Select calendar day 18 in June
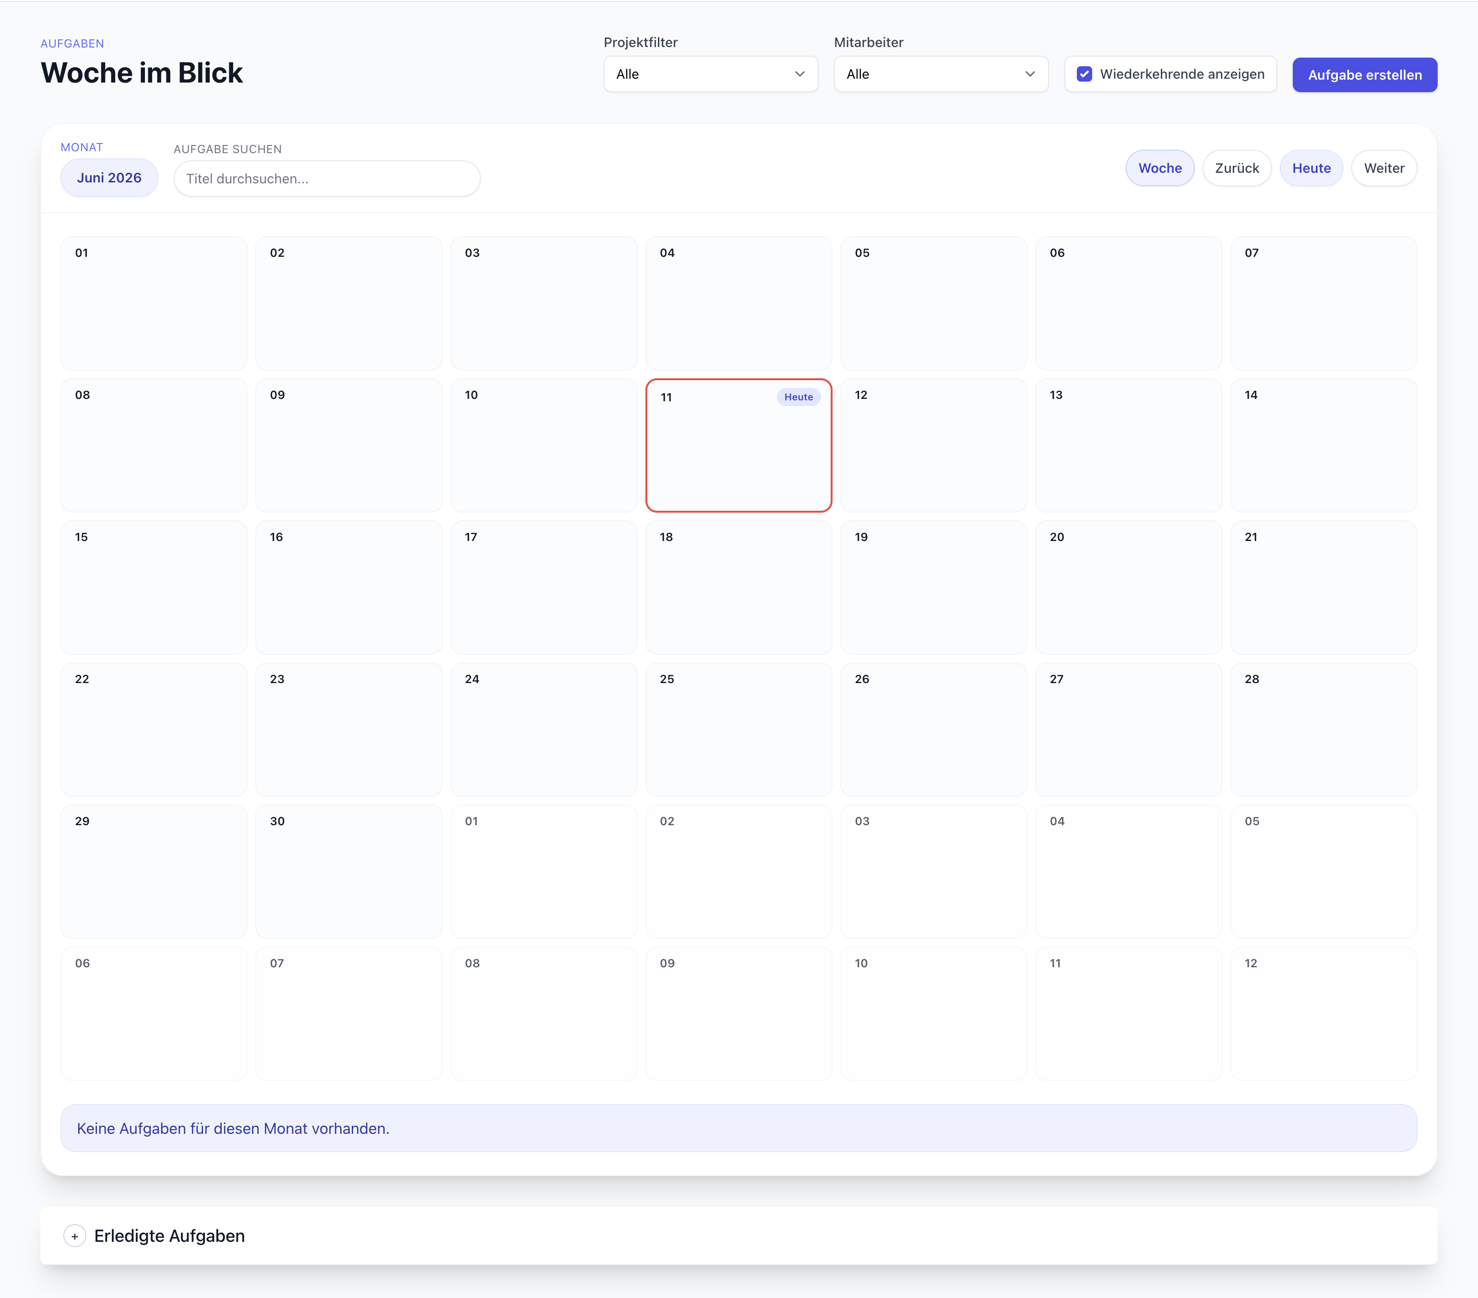 tap(738, 588)
